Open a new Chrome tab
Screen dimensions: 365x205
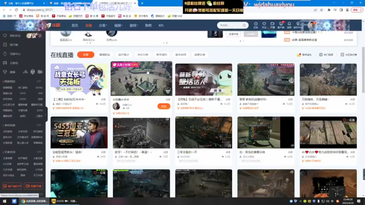[x=142, y=3]
